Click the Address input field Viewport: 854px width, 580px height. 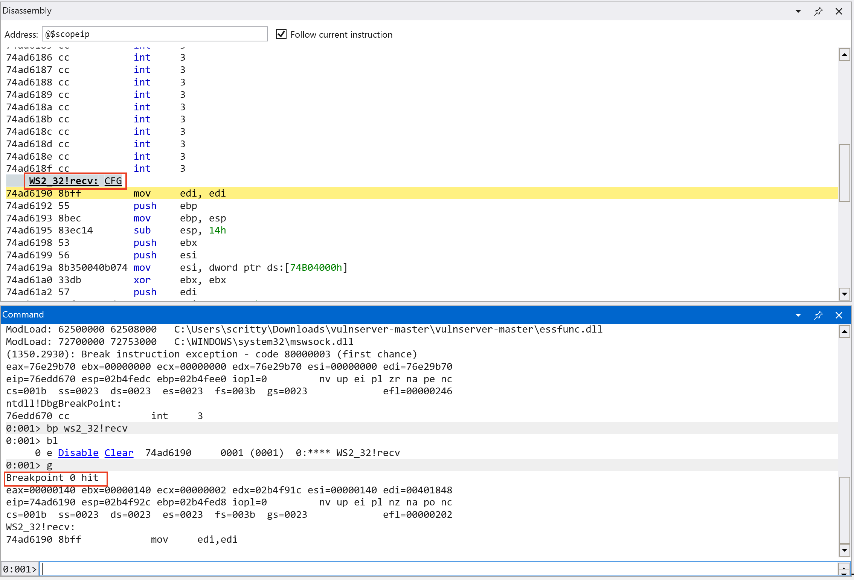coord(154,34)
